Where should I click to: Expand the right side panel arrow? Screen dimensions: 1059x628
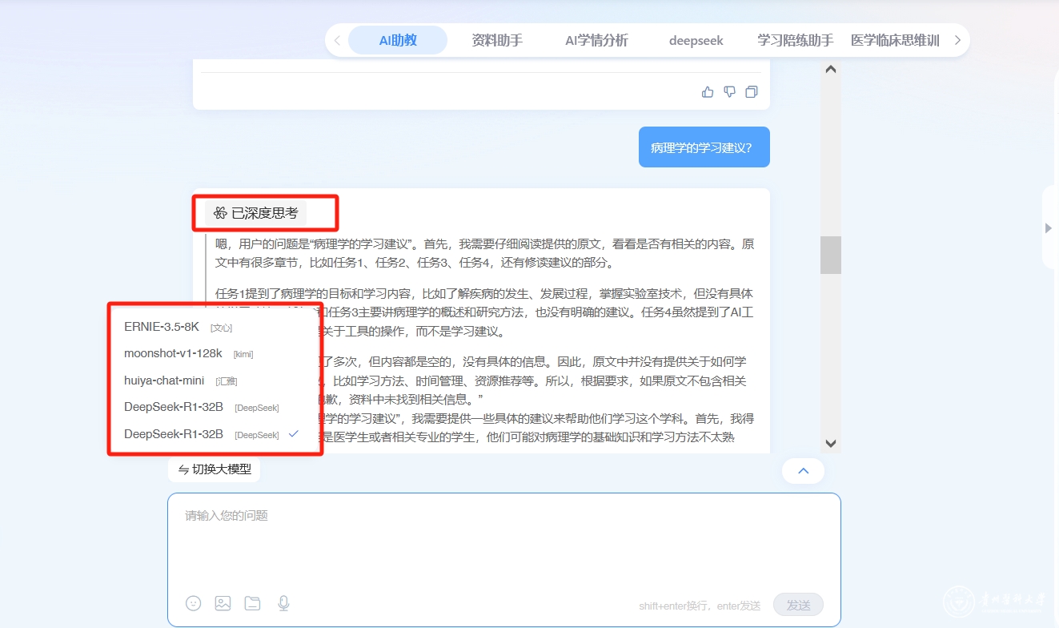[1049, 228]
